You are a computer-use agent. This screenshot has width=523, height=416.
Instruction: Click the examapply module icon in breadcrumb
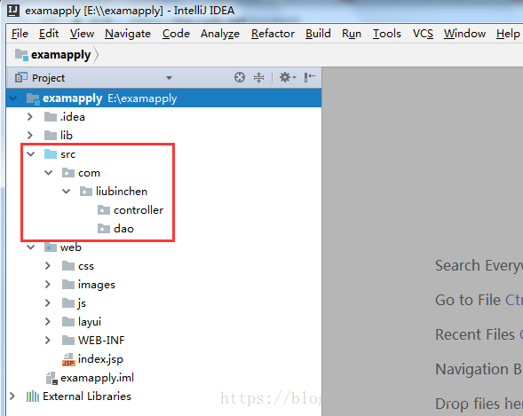click(21, 55)
